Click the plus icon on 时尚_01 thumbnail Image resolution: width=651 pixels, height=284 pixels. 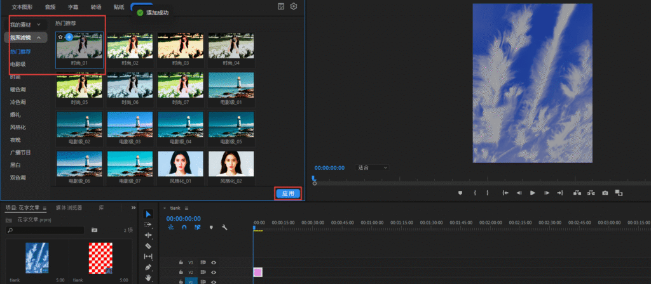pyautogui.click(x=69, y=37)
